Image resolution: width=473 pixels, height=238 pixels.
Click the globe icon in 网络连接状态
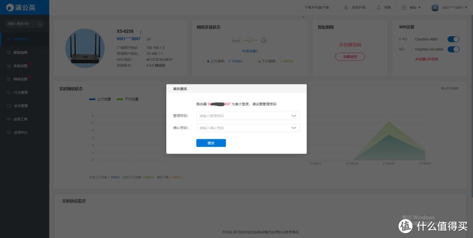pyautogui.click(x=264, y=40)
